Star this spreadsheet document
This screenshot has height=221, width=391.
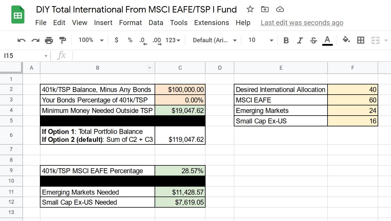(x=250, y=9)
